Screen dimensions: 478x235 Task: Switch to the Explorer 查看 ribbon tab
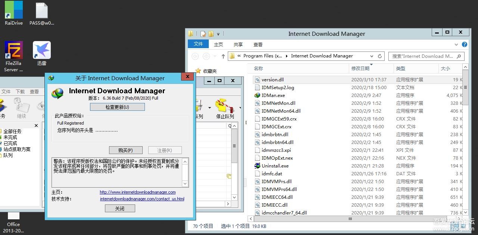click(258, 44)
